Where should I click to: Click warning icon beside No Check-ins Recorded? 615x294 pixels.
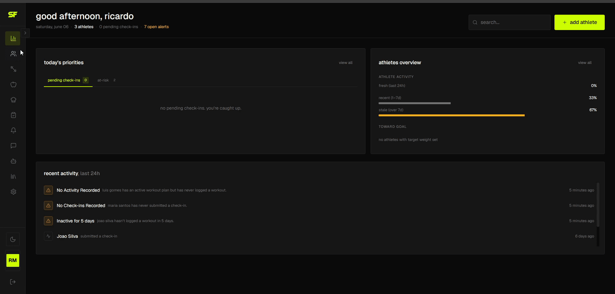(x=48, y=205)
